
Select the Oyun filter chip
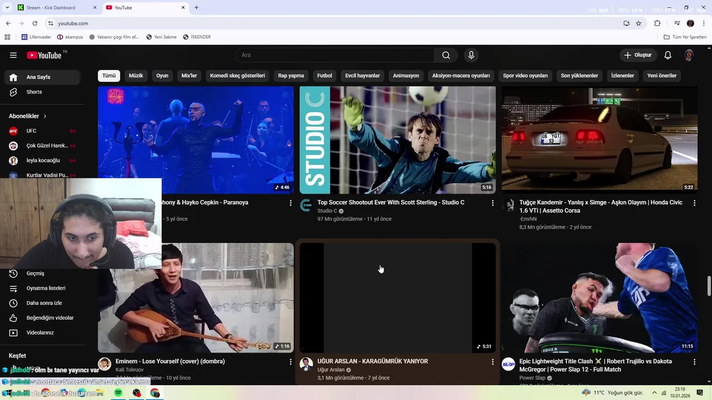[x=162, y=76]
